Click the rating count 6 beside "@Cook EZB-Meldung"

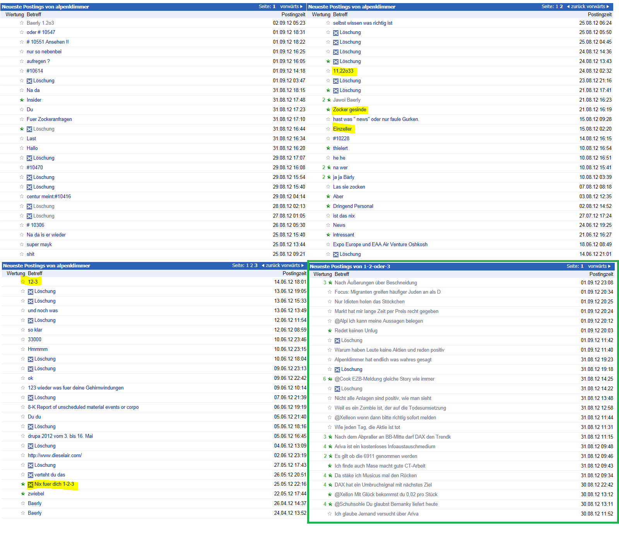click(325, 379)
